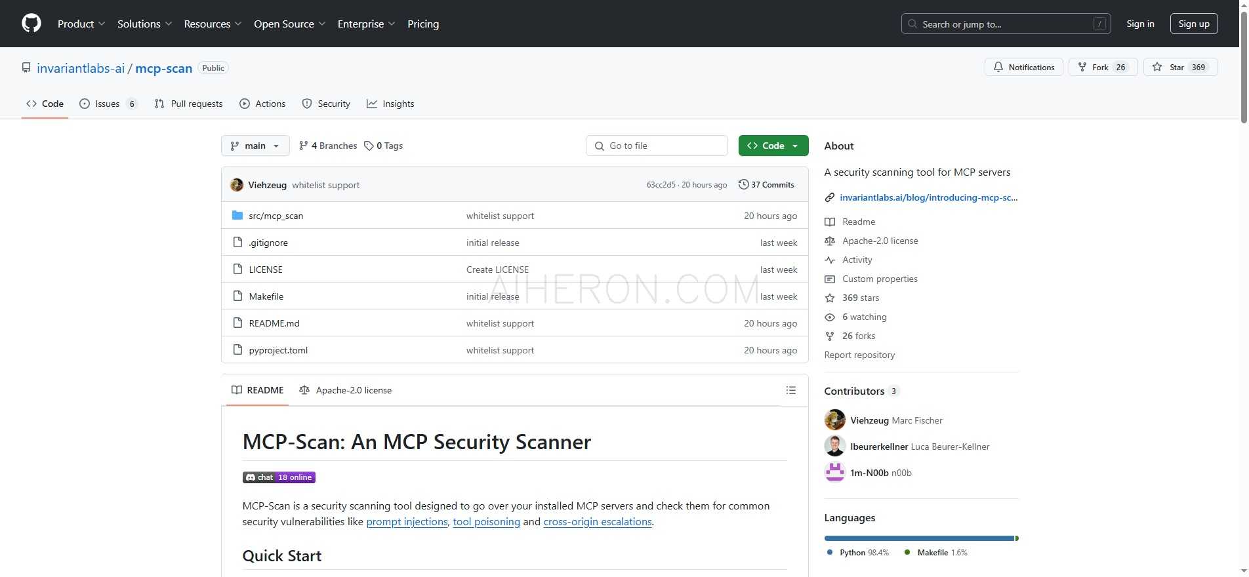The height and width of the screenshot is (577, 1249).
Task: Click the Makefile green language bar segment
Action: click(1017, 538)
